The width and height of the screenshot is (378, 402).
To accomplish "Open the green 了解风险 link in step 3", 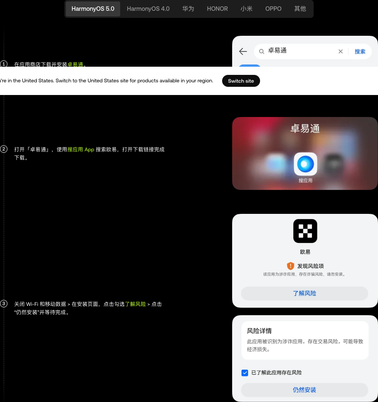I will (135, 304).
